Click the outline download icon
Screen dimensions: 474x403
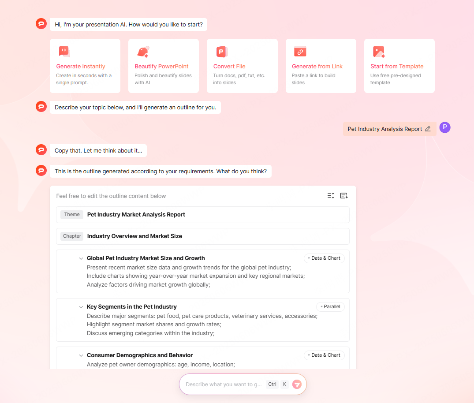344,196
